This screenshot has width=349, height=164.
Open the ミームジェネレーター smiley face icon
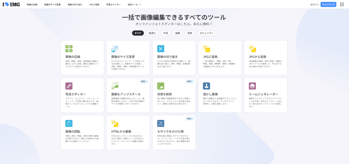tap(252, 86)
